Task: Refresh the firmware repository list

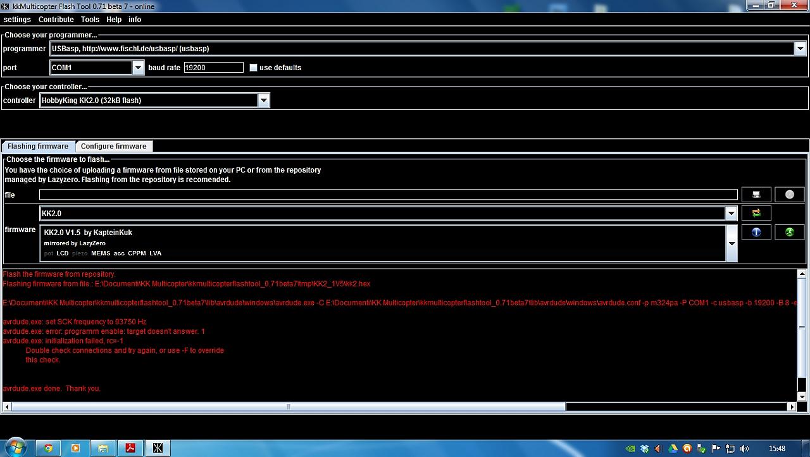Action: [x=756, y=213]
